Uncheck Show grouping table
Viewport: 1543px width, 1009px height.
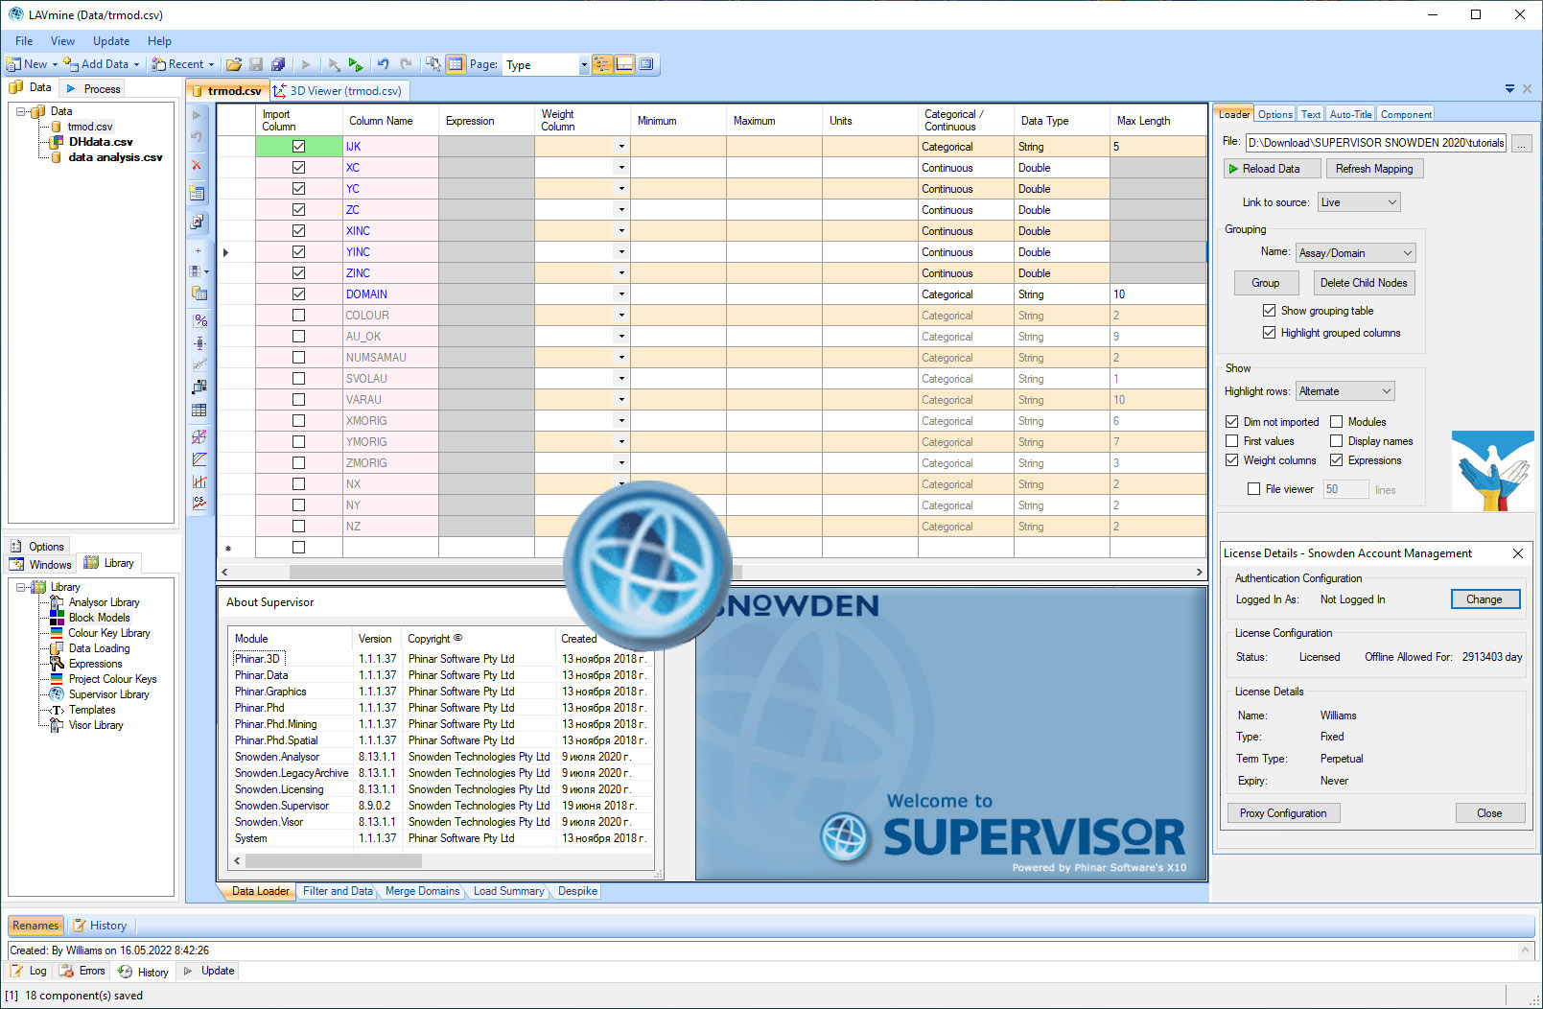coord(1269,311)
